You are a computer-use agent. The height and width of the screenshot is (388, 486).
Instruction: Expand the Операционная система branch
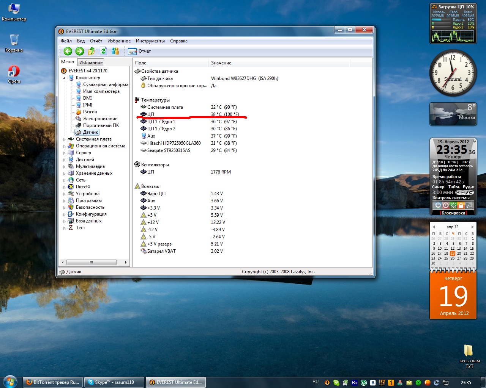64,146
